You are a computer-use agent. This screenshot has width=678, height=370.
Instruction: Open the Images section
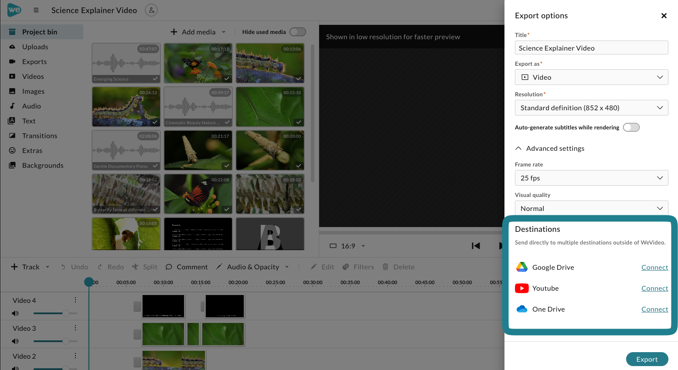click(x=33, y=91)
